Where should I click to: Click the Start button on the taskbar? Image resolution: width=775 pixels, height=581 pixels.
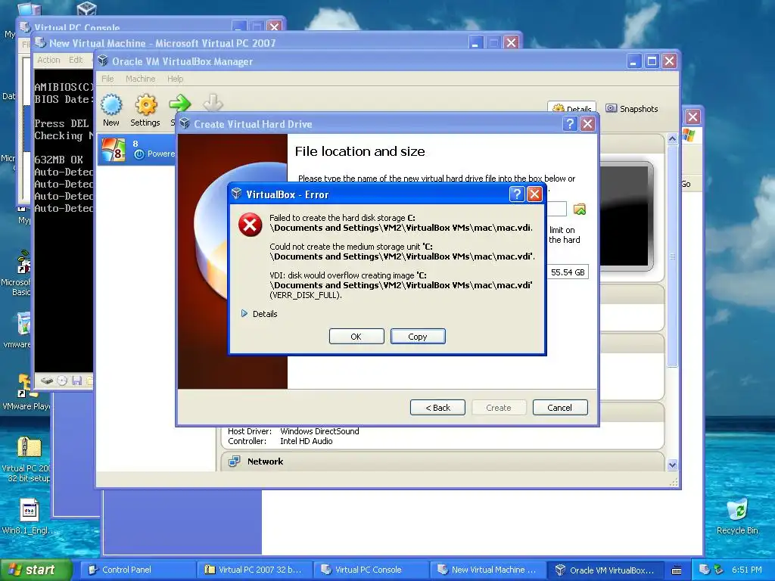[x=35, y=570]
